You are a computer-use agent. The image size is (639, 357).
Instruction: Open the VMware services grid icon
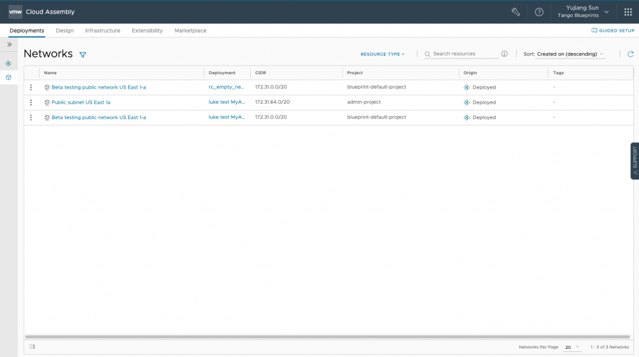point(628,12)
